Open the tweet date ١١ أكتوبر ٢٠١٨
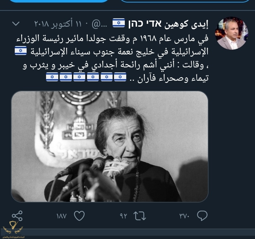Screen dimensions: 255x239 pyautogui.click(x=58, y=24)
